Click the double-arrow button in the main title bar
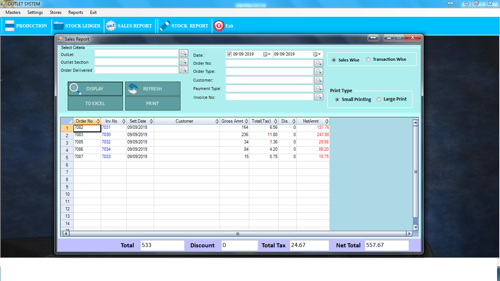Image resolution: width=500 pixels, height=281 pixels. pos(451,3)
